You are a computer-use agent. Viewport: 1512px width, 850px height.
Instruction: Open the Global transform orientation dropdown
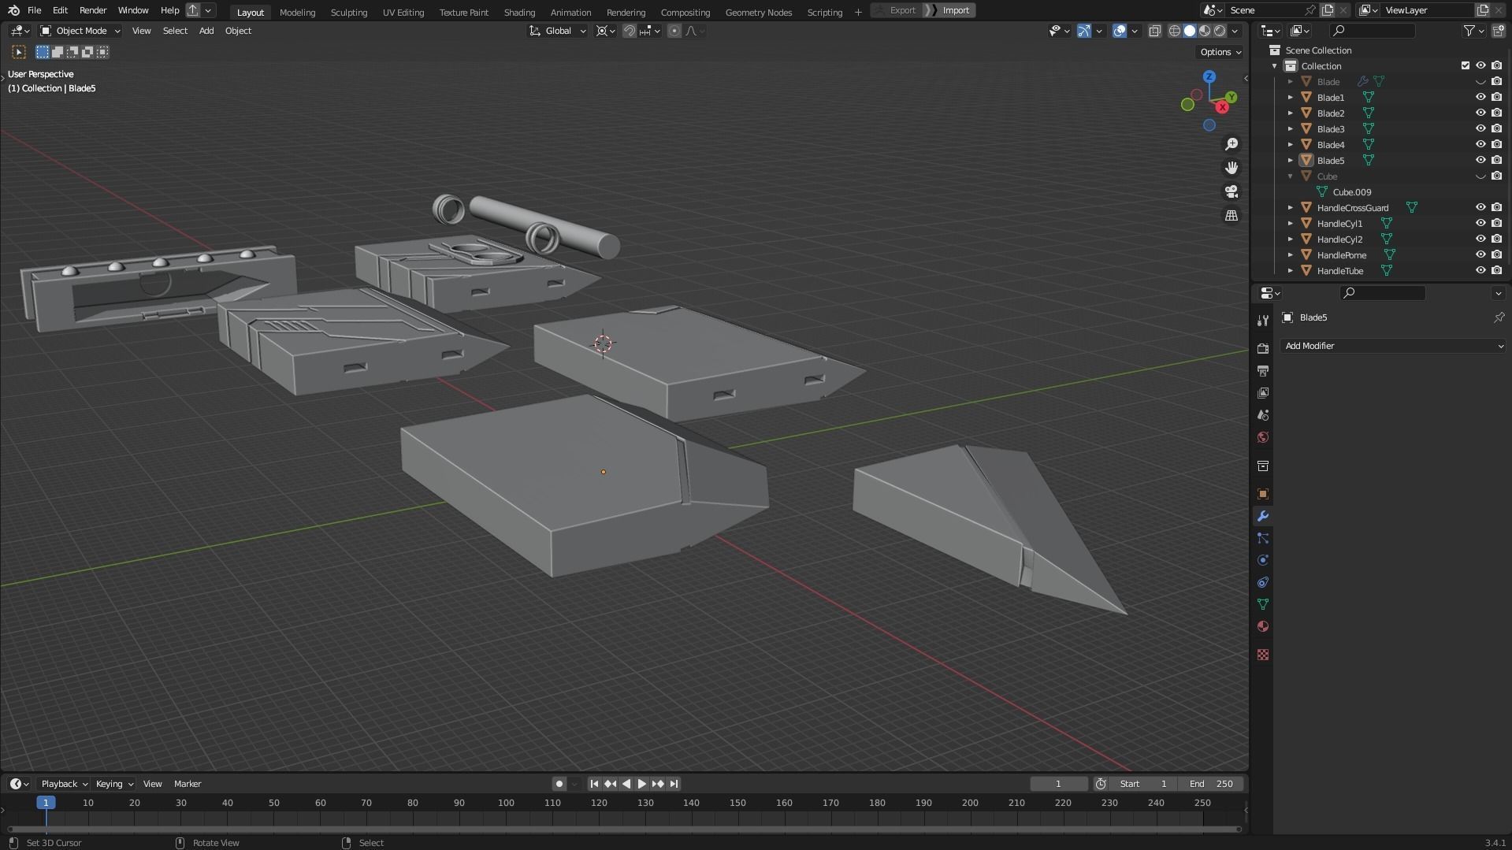tap(558, 31)
